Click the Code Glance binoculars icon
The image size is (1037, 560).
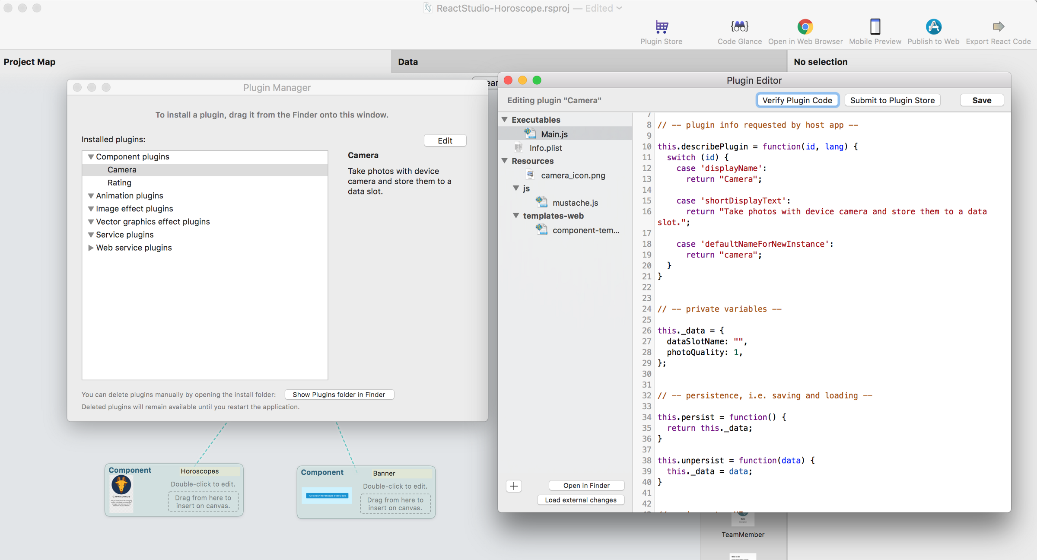739,27
